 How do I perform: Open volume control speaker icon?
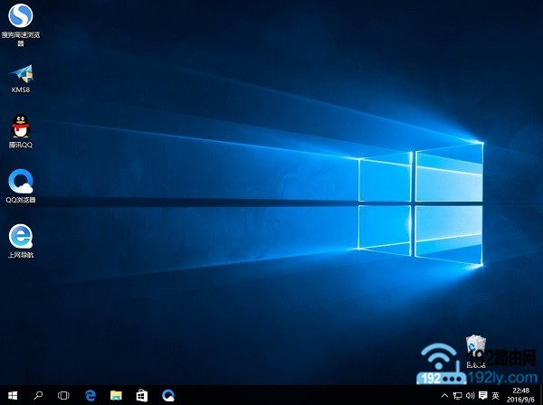click(471, 395)
